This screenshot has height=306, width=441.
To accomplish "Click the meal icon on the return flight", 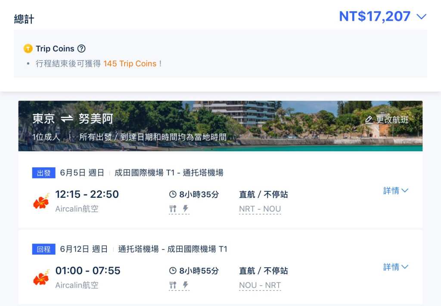I will click(x=173, y=285).
